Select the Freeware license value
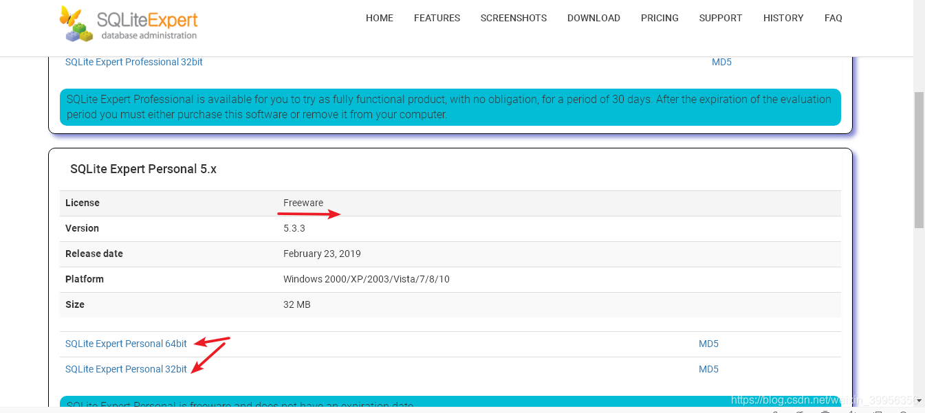925x413 pixels. point(303,203)
